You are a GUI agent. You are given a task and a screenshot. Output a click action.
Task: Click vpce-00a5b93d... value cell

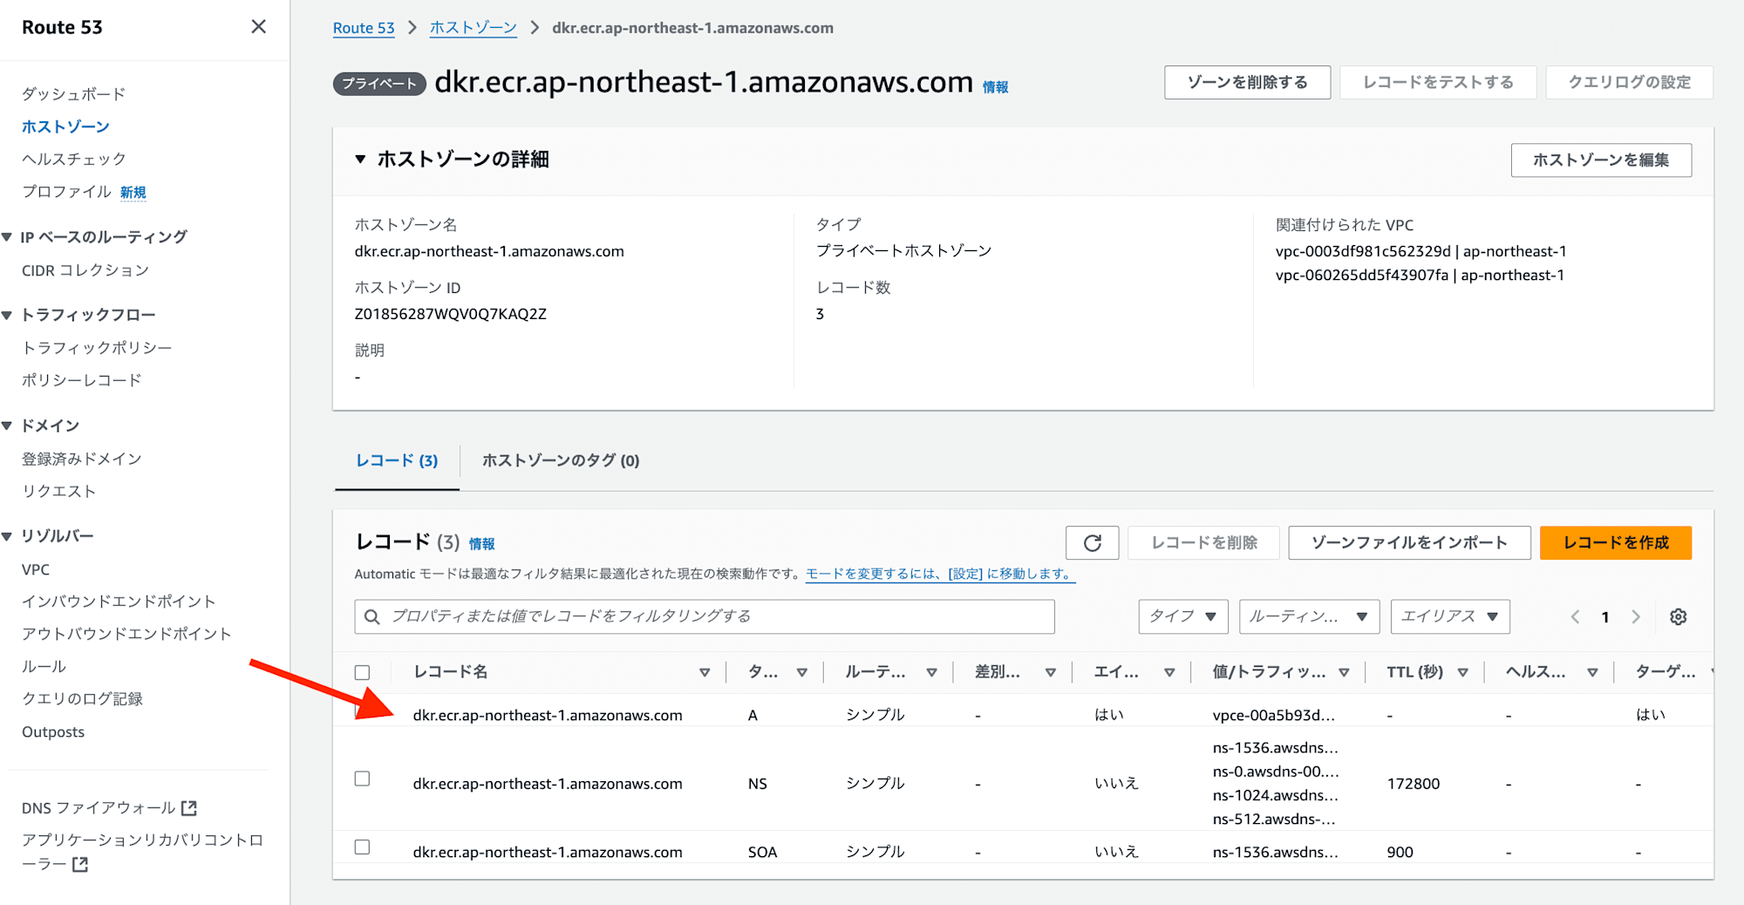pos(1273,715)
